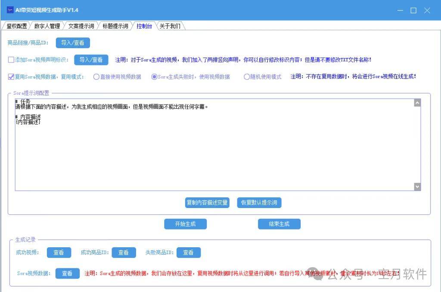Select Sora生成失败时，使用视频数据 radio option

click(x=154, y=77)
